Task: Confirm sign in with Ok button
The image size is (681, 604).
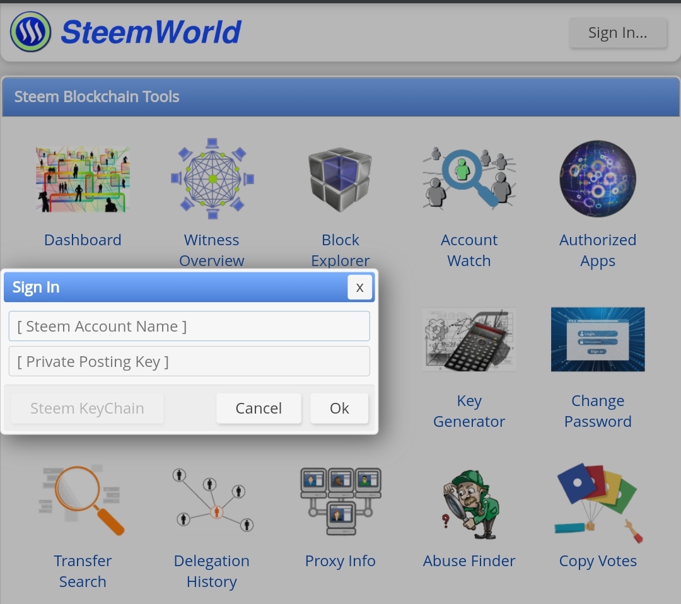Action: click(339, 408)
